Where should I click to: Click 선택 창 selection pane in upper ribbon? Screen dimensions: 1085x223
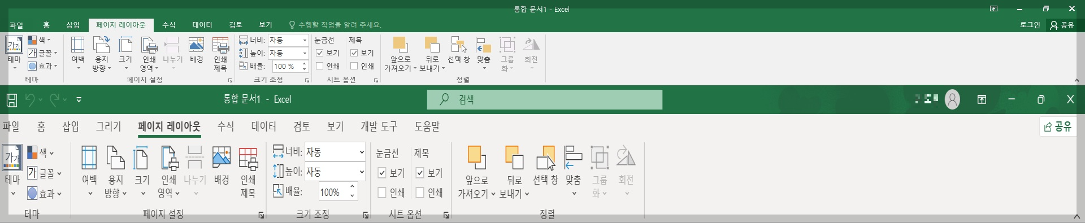click(458, 50)
